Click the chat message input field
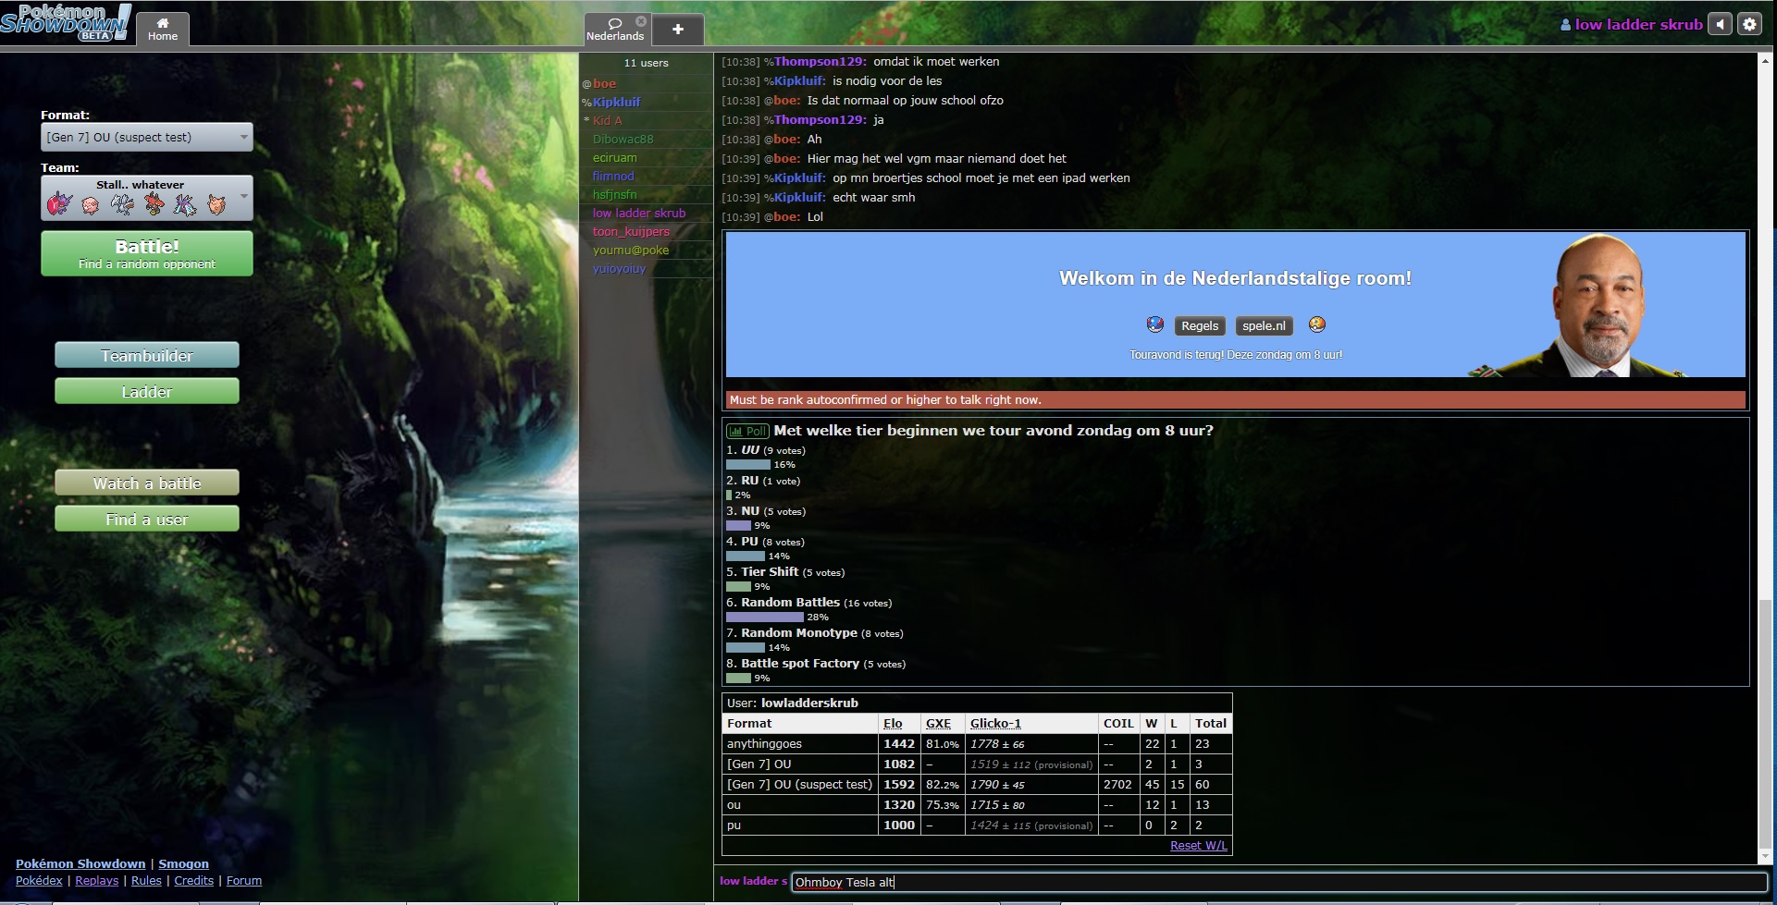Screen dimensions: 1777x905 pos(1278,882)
